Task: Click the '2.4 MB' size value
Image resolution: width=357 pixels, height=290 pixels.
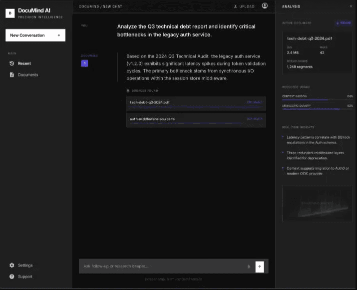Action: coord(293,52)
